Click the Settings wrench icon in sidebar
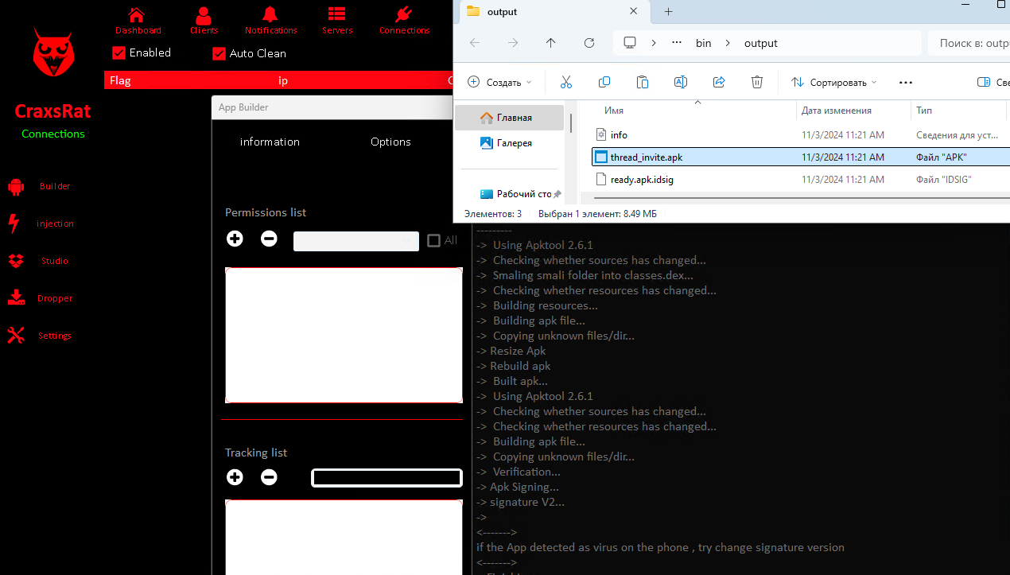 (16, 336)
